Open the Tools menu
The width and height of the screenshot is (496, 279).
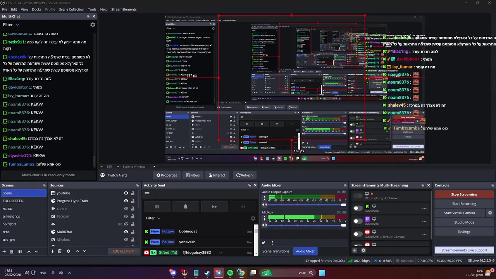coord(92,9)
